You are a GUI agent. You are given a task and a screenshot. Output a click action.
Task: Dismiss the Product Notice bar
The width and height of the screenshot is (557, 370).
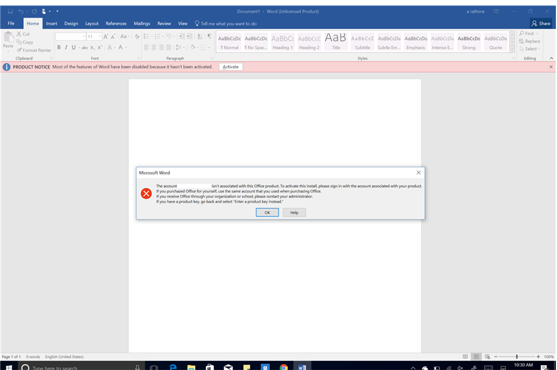(x=550, y=67)
